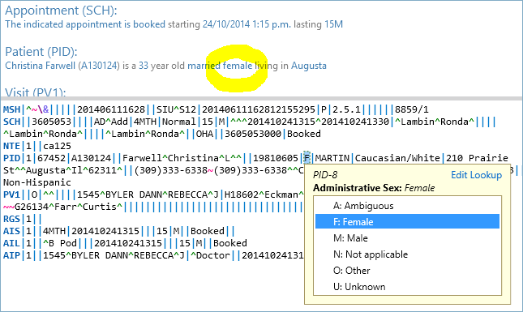Click the Edit Lookup link
Screen dimensions: 523x312
click(x=476, y=175)
